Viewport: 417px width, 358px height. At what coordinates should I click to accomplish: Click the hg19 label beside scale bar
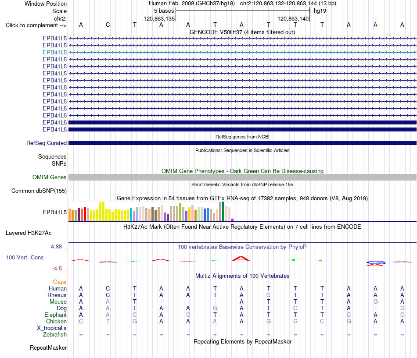tap(320, 11)
